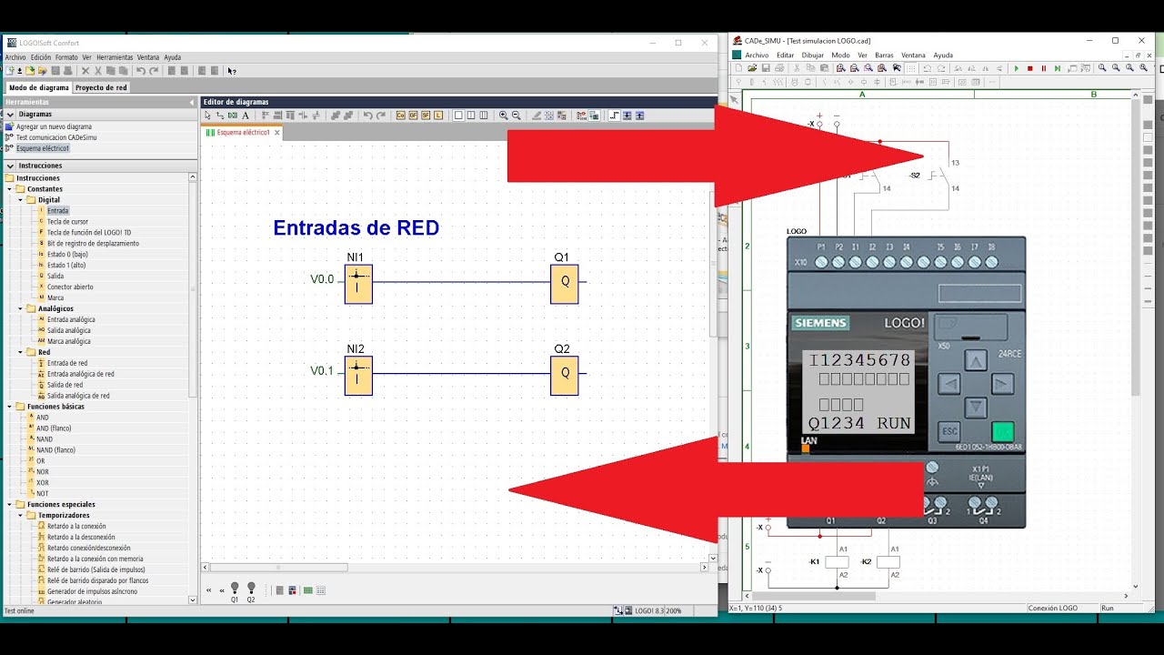Open Formato menu in LOGO!Soft Comfort
The height and width of the screenshot is (655, 1164).
[66, 57]
